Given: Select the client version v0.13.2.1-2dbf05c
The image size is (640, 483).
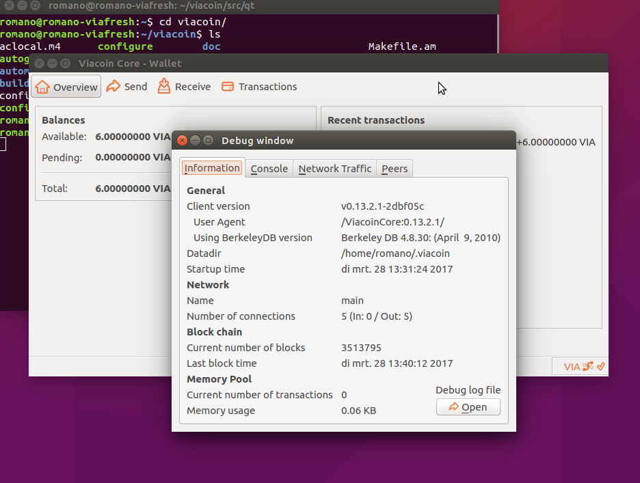Looking at the screenshot, I should tap(382, 206).
